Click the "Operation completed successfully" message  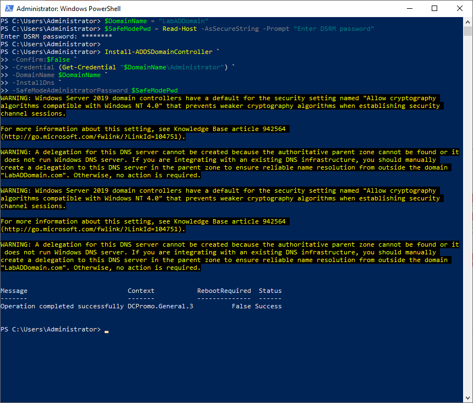(x=62, y=306)
